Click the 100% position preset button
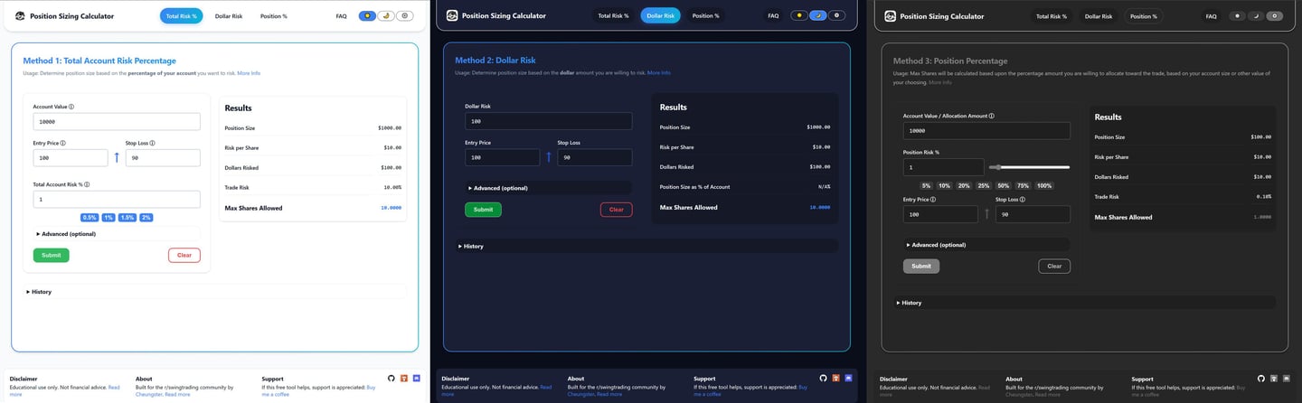This screenshot has height=403, width=1302. click(1044, 185)
